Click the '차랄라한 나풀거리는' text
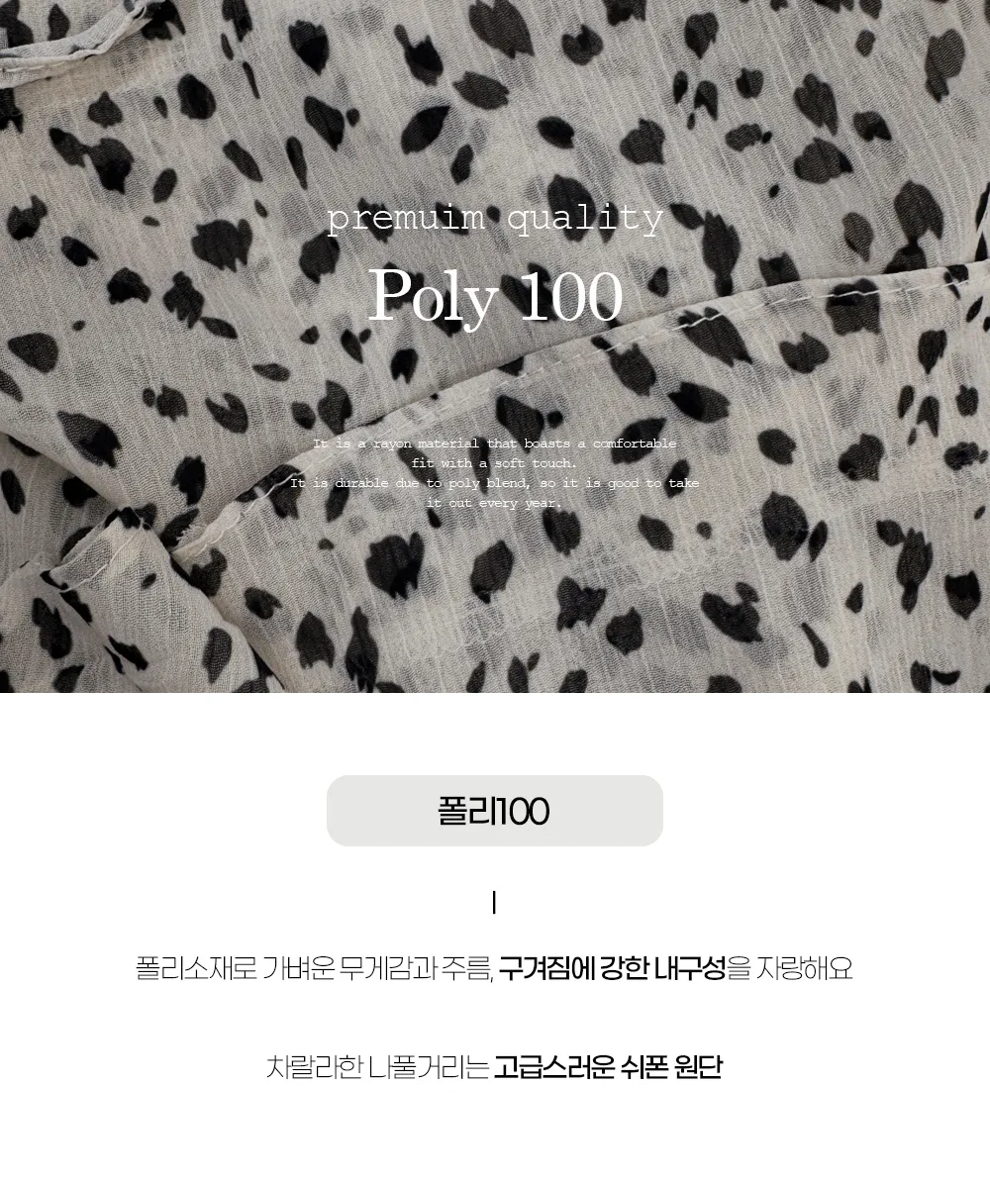The height and width of the screenshot is (1184, 990). [377, 1068]
